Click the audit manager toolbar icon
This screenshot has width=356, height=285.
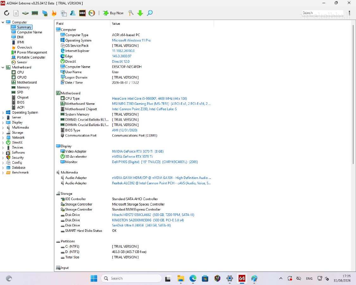(64, 13)
